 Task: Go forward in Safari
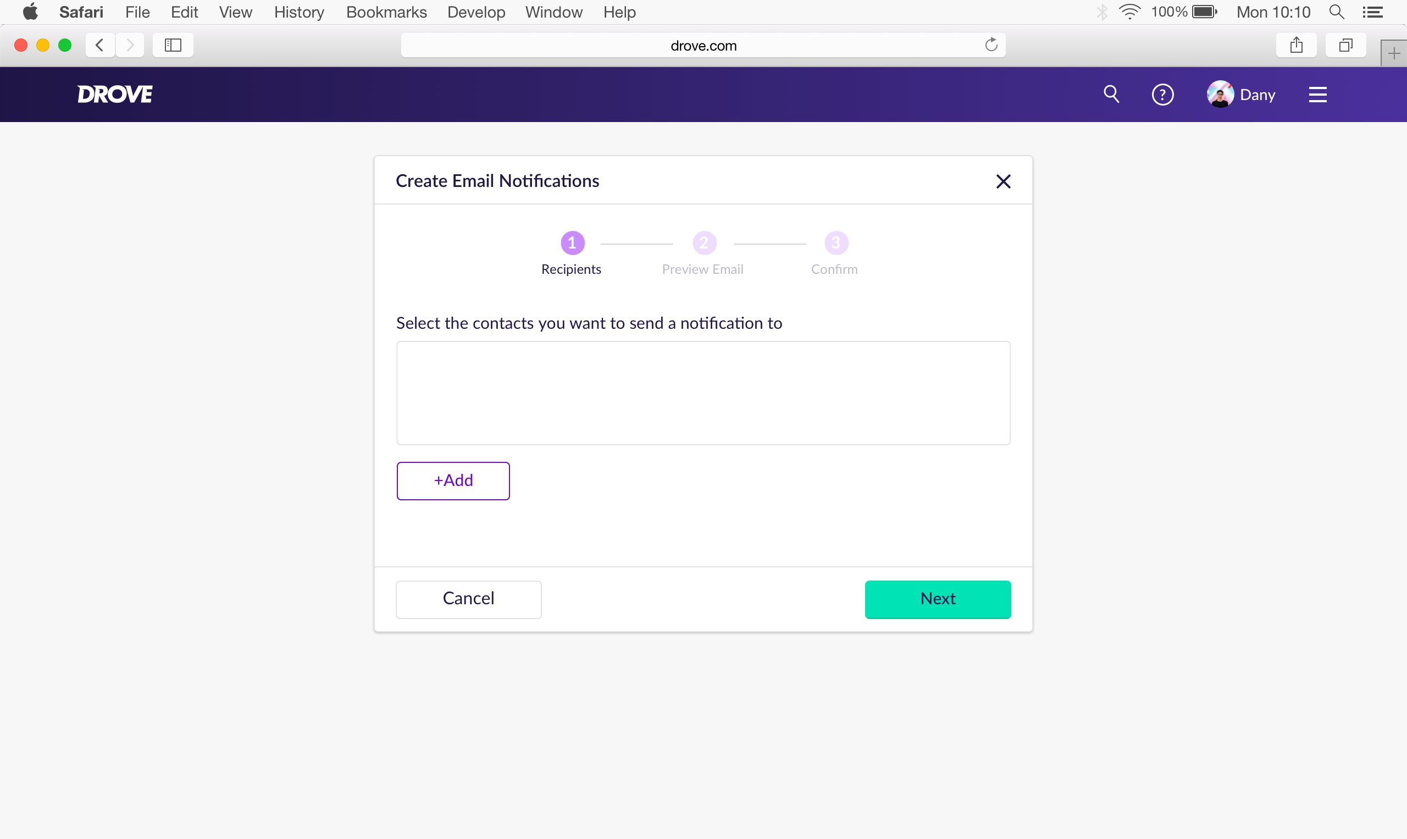pos(130,45)
